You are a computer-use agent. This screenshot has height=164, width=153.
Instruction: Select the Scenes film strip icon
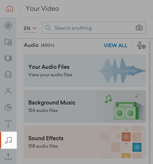(8, 58)
